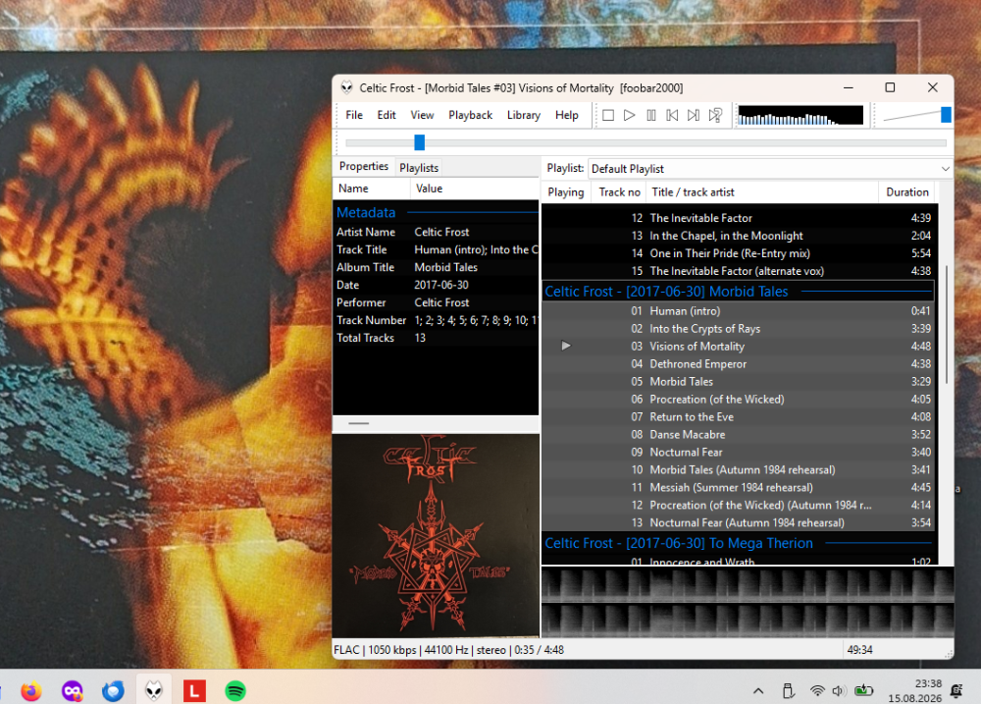Open the Playback menu

pos(471,115)
